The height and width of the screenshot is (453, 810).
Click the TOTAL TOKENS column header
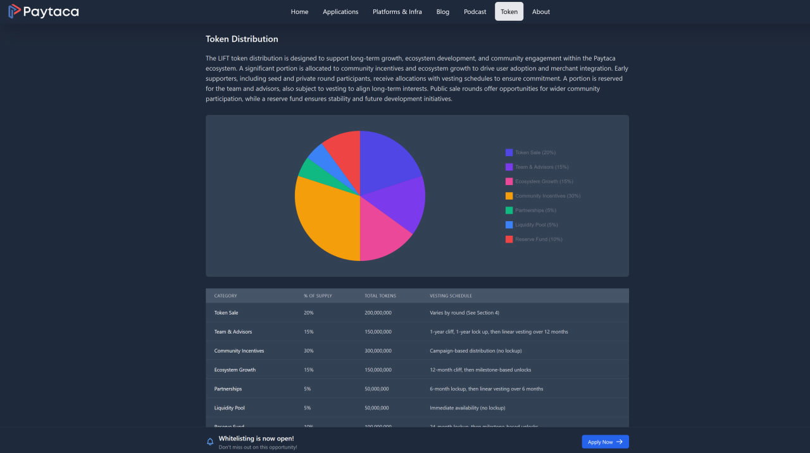[x=380, y=296]
